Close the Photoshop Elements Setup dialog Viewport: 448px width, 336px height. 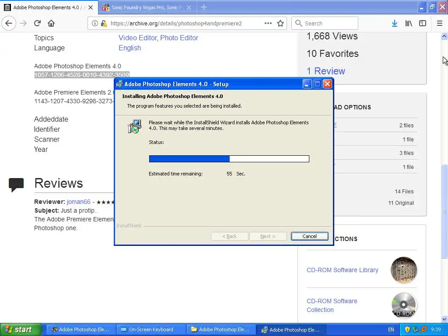click(327, 84)
